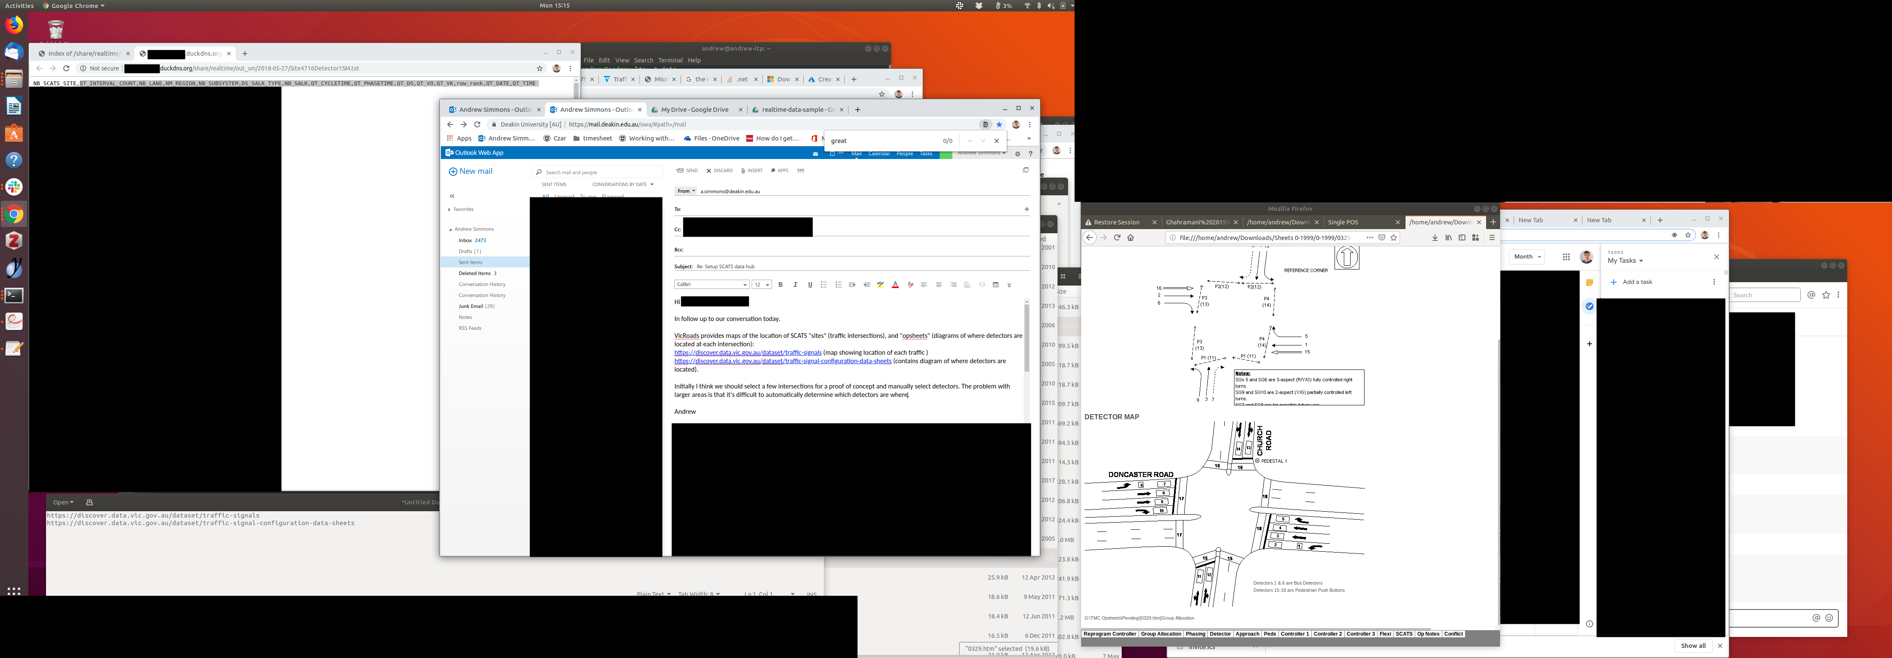This screenshot has width=1892, height=658.
Task: Toggle italic formatting in email toolbar
Action: (795, 285)
